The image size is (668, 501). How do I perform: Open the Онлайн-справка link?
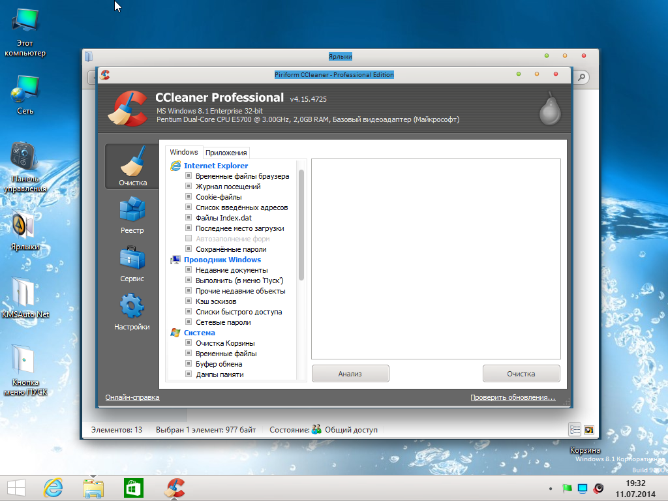coord(132,397)
